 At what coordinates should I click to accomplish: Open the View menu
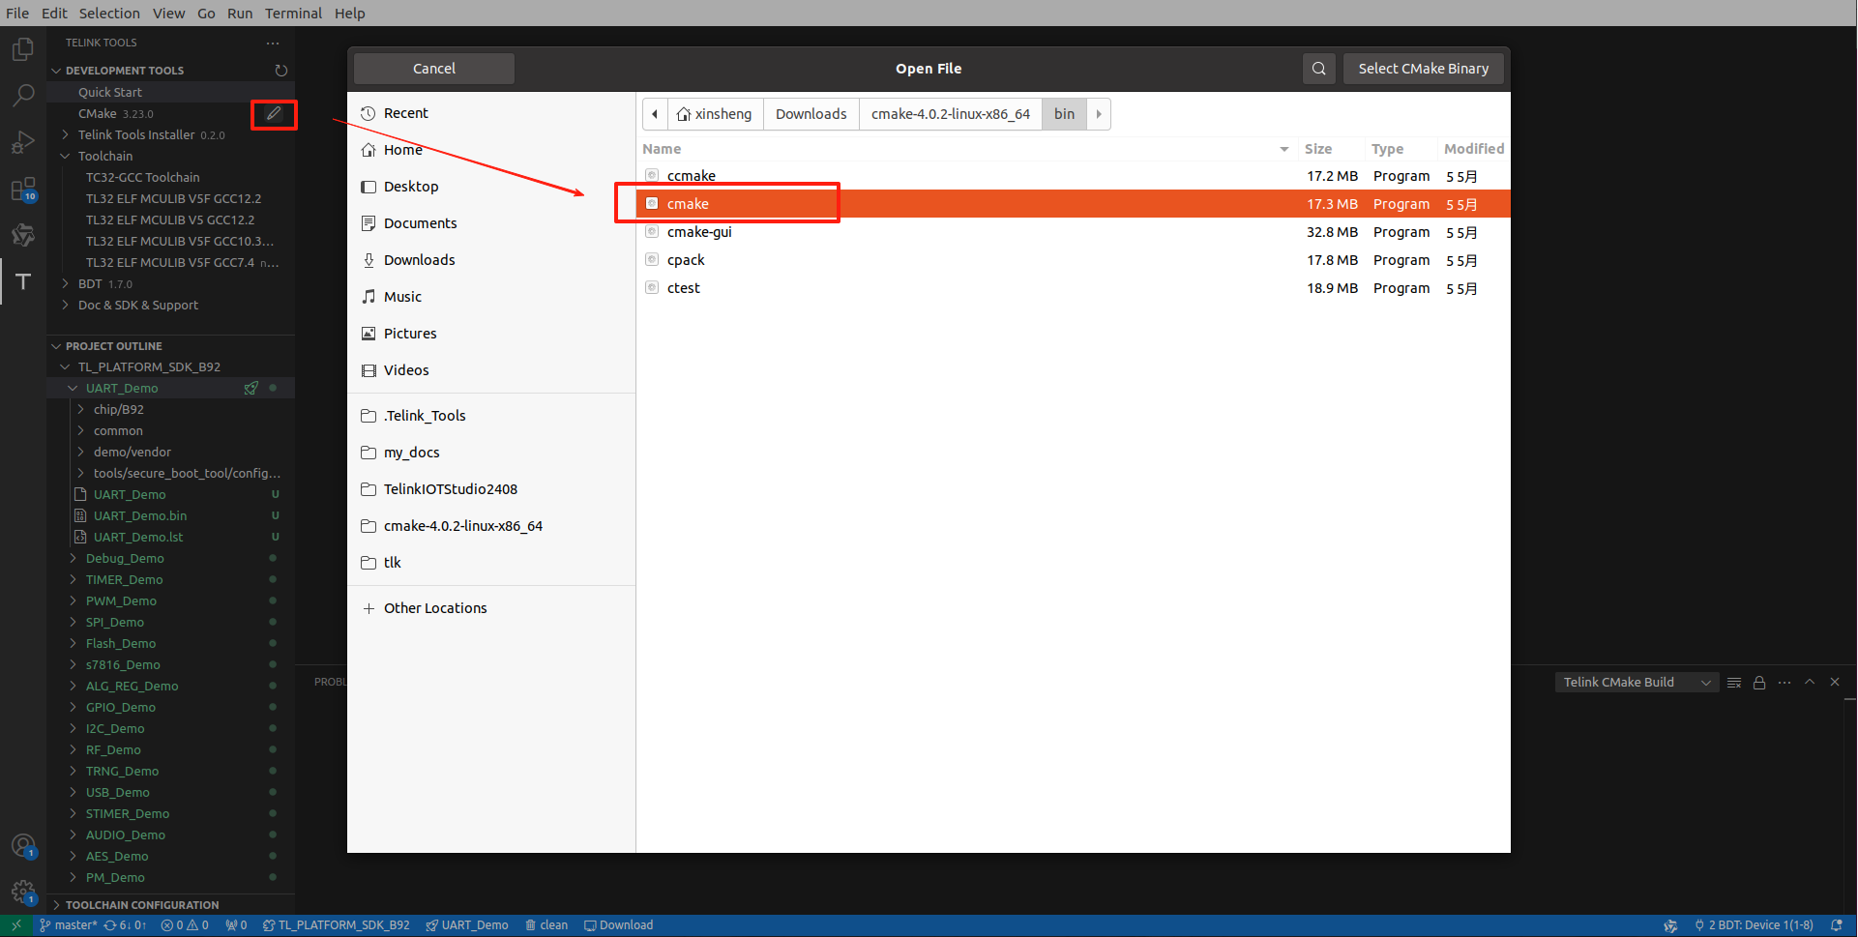pos(168,14)
